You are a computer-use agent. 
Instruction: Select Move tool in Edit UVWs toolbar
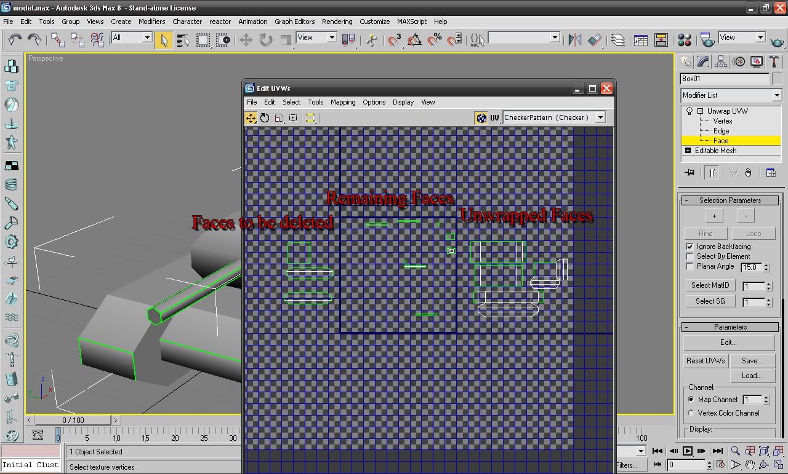(x=251, y=118)
